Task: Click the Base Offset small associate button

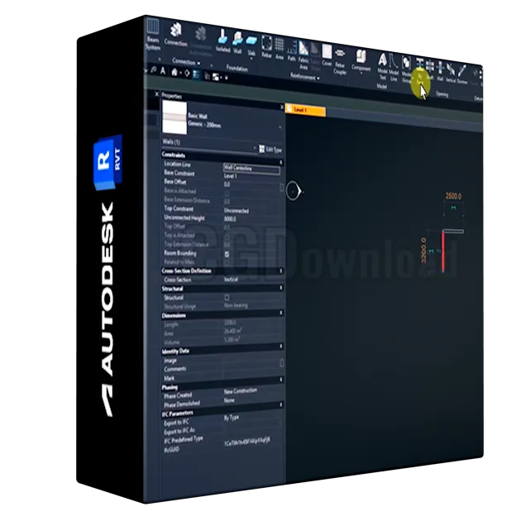Action: click(282, 188)
